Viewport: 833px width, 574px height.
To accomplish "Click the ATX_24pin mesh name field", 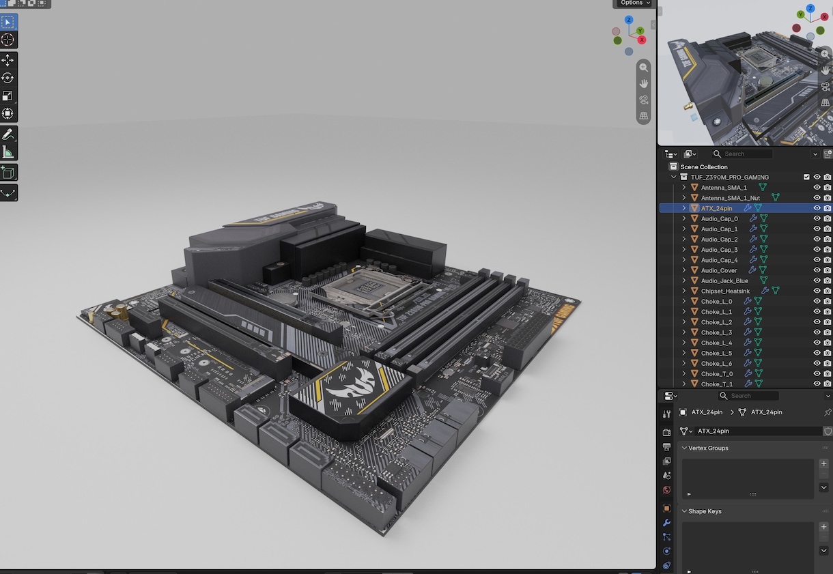I will (x=758, y=431).
